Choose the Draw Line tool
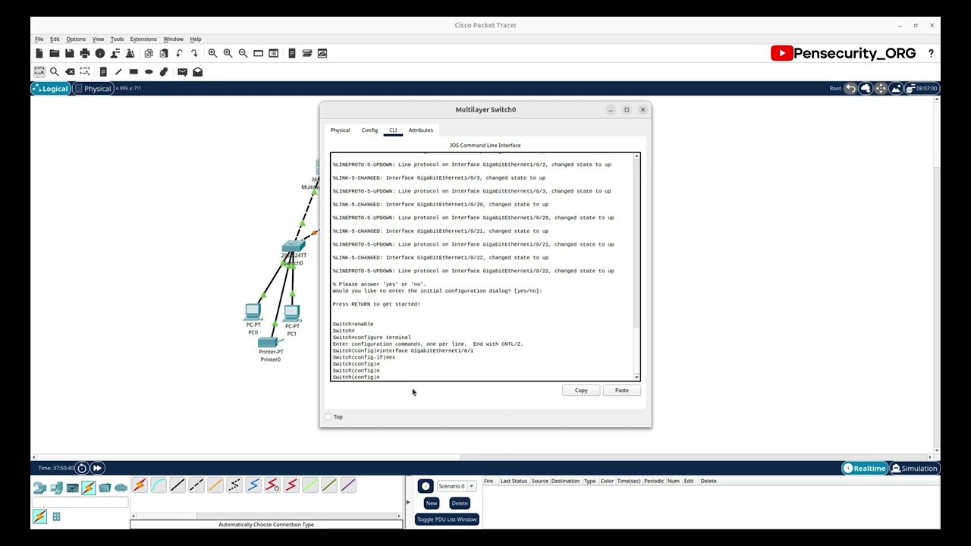971x546 pixels. tap(118, 71)
